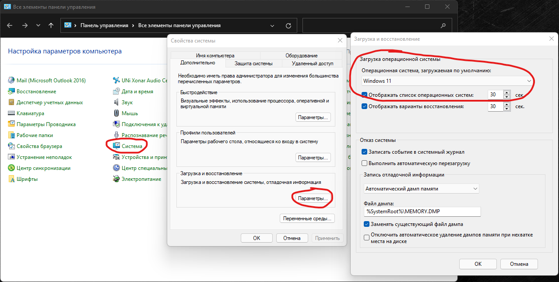Click the recovery options seconds value field
This screenshot has height=282, width=559.
click(x=496, y=106)
